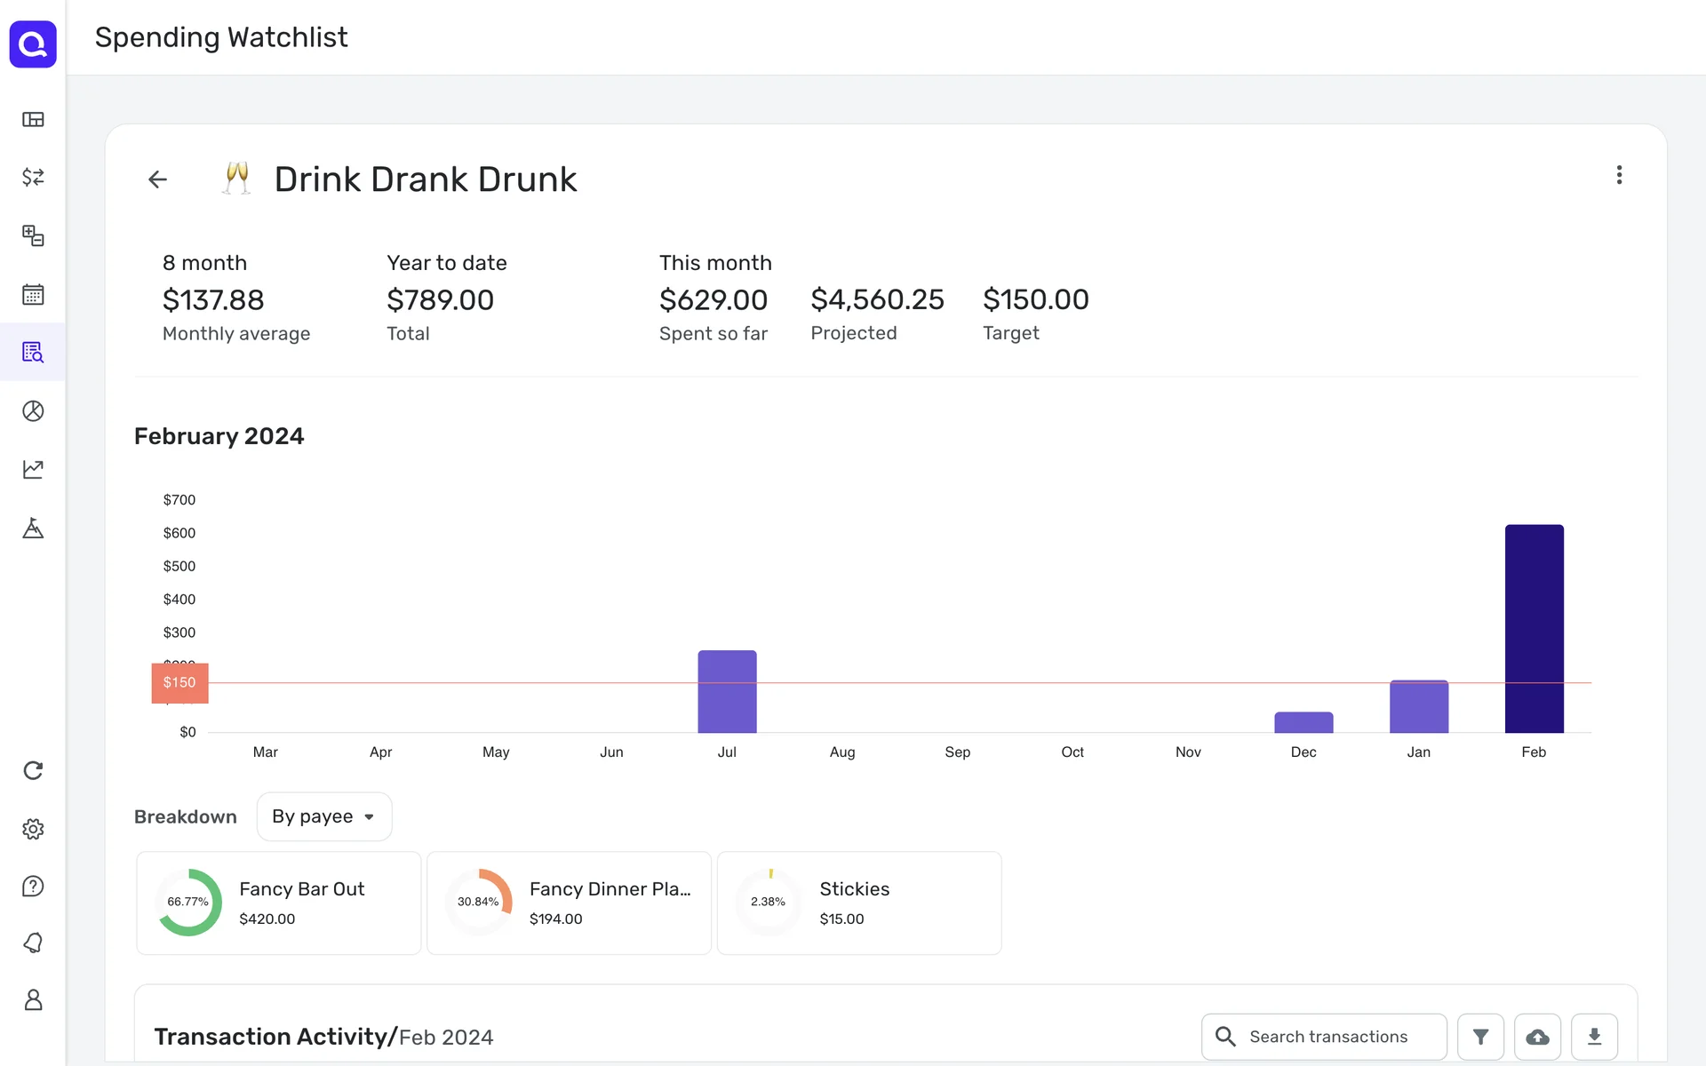1706x1066 pixels.
Task: Open the user profile icon in sidebar
Action: [33, 1000]
